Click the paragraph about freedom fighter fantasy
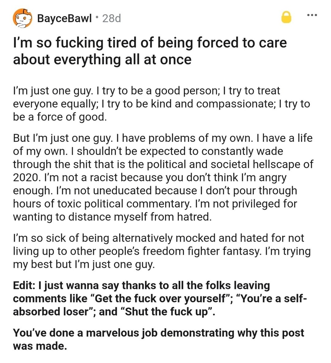 (162, 251)
